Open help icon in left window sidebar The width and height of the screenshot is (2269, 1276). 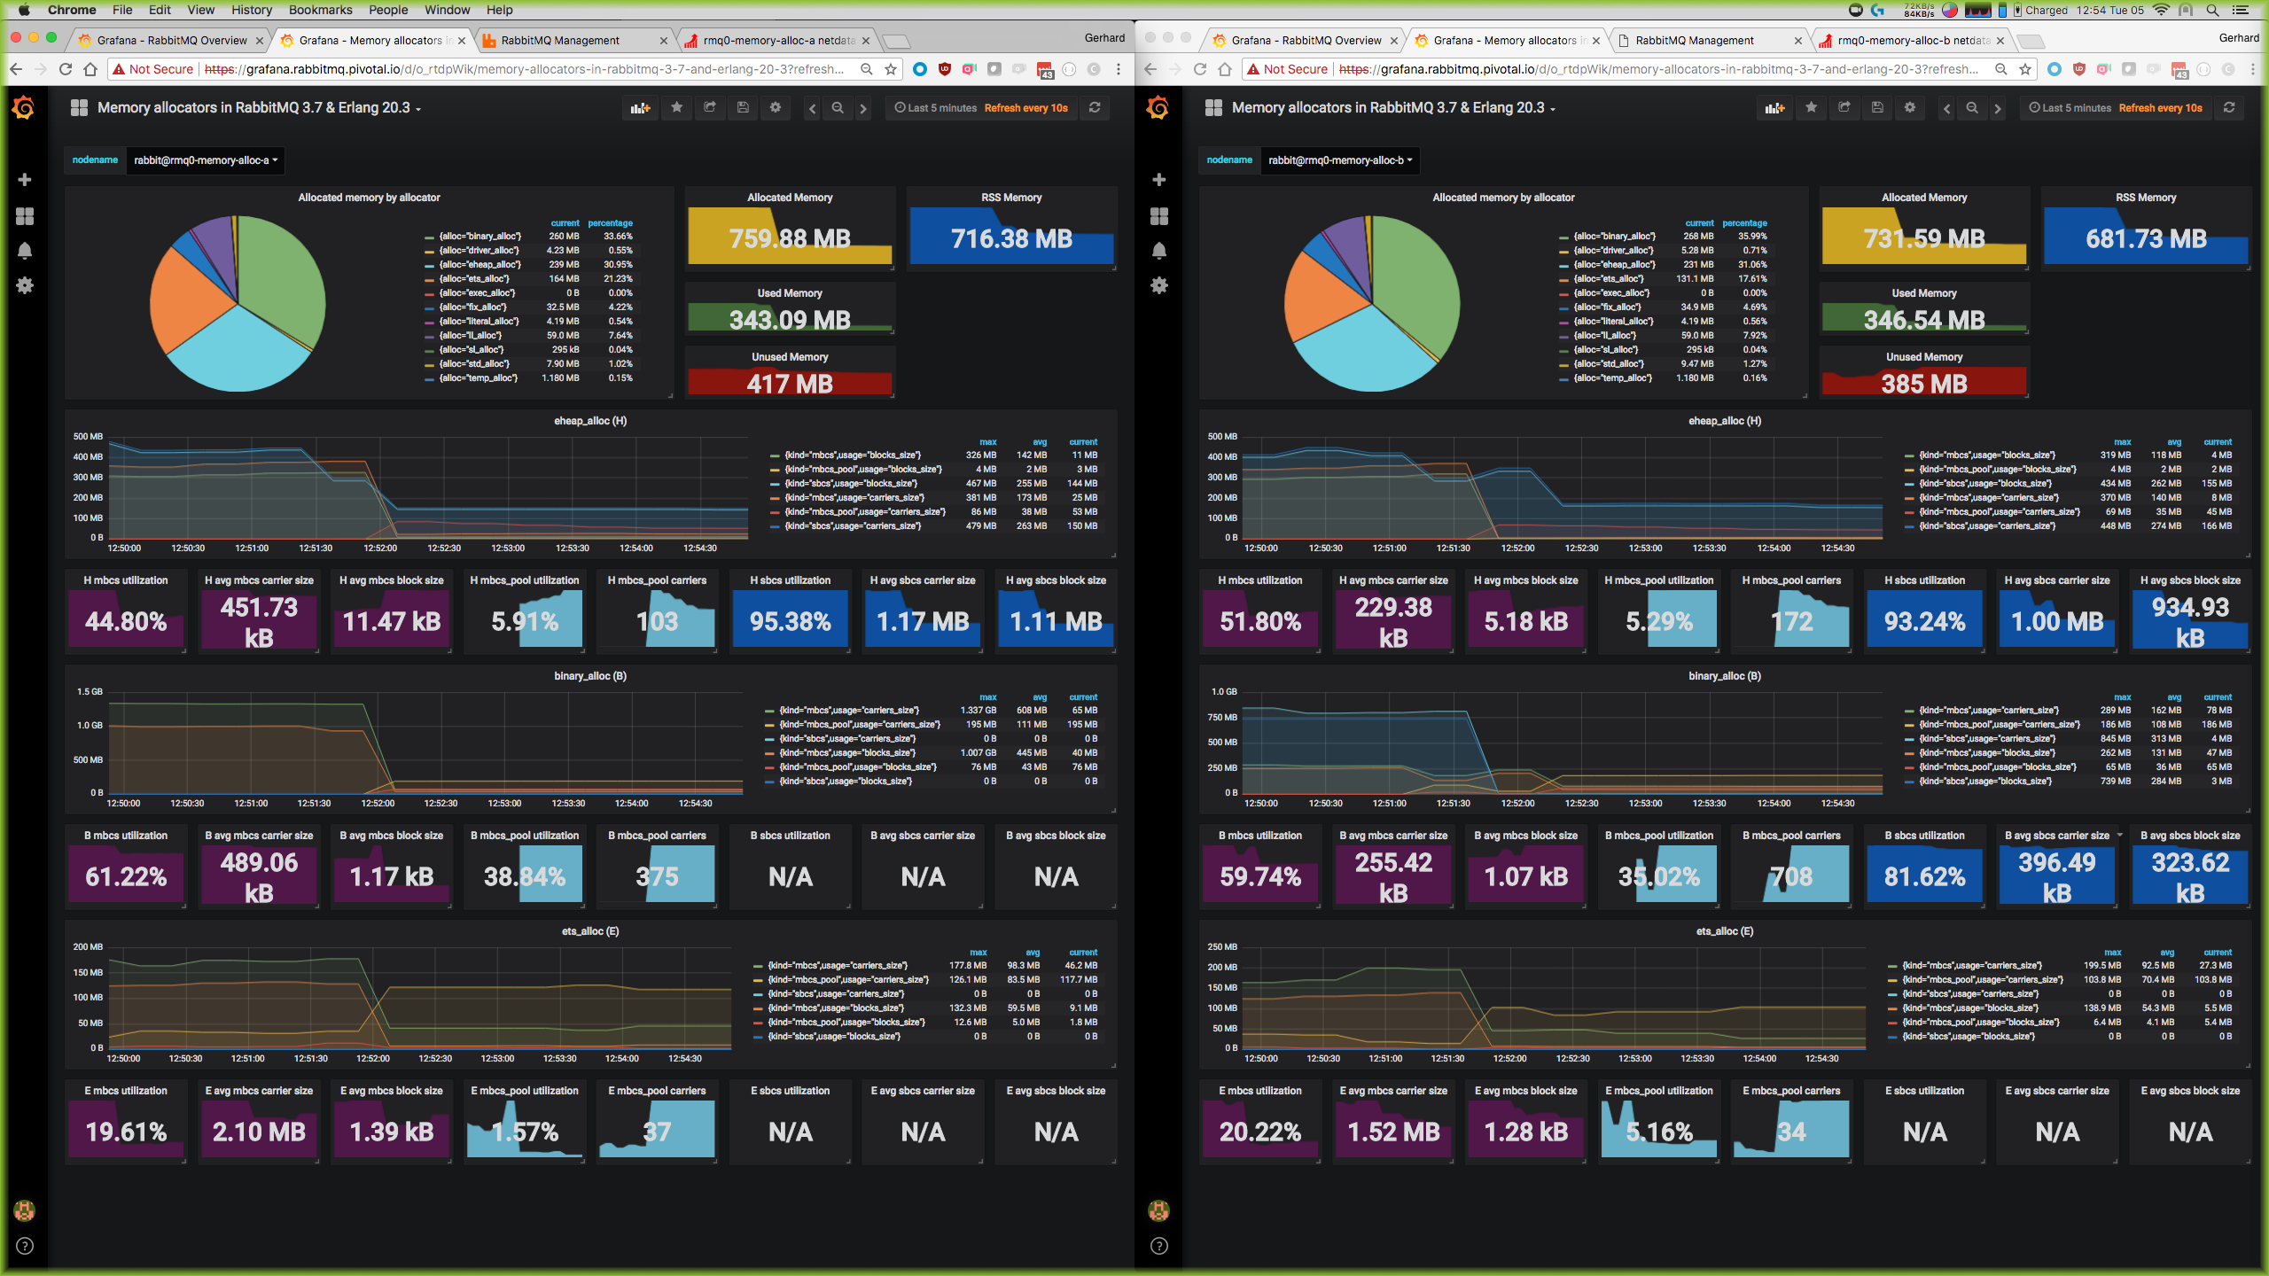25,1246
